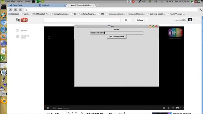This screenshot has width=203, height=114.
Task: Open the Test window menu button
Action: [76, 26]
